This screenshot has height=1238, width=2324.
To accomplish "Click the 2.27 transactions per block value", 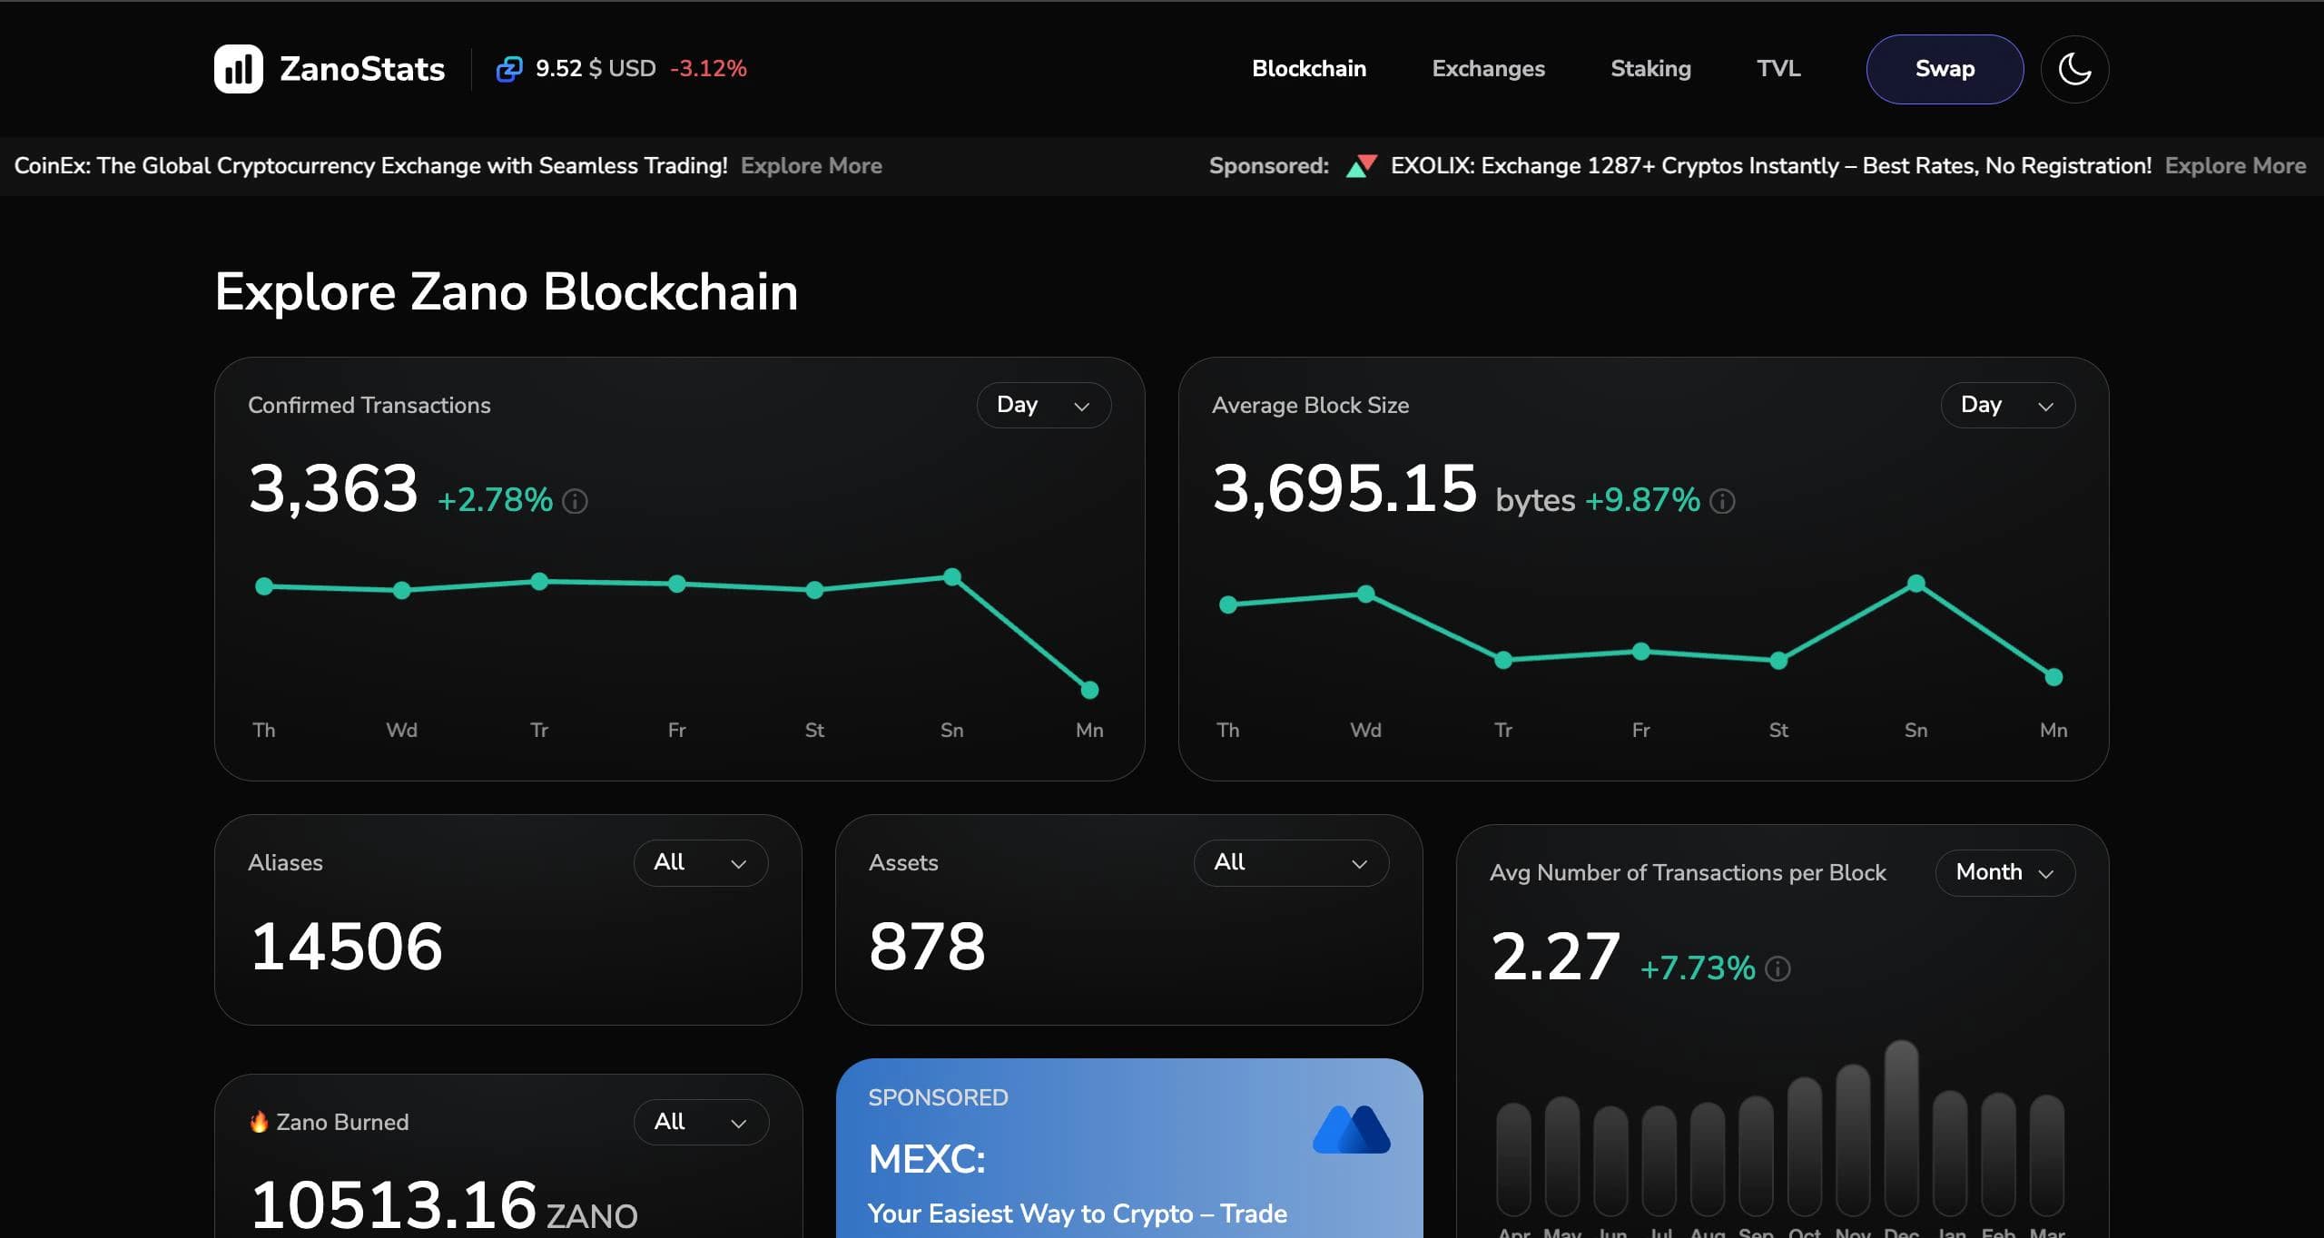I will pos(1555,957).
